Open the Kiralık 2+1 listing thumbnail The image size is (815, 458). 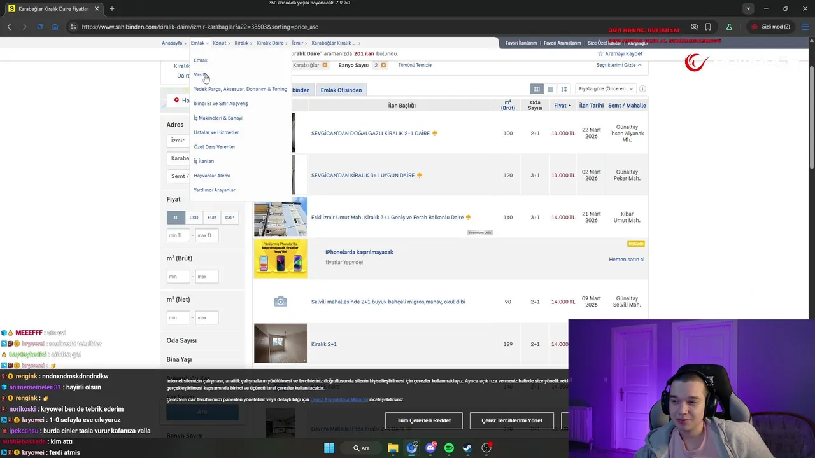point(280,343)
